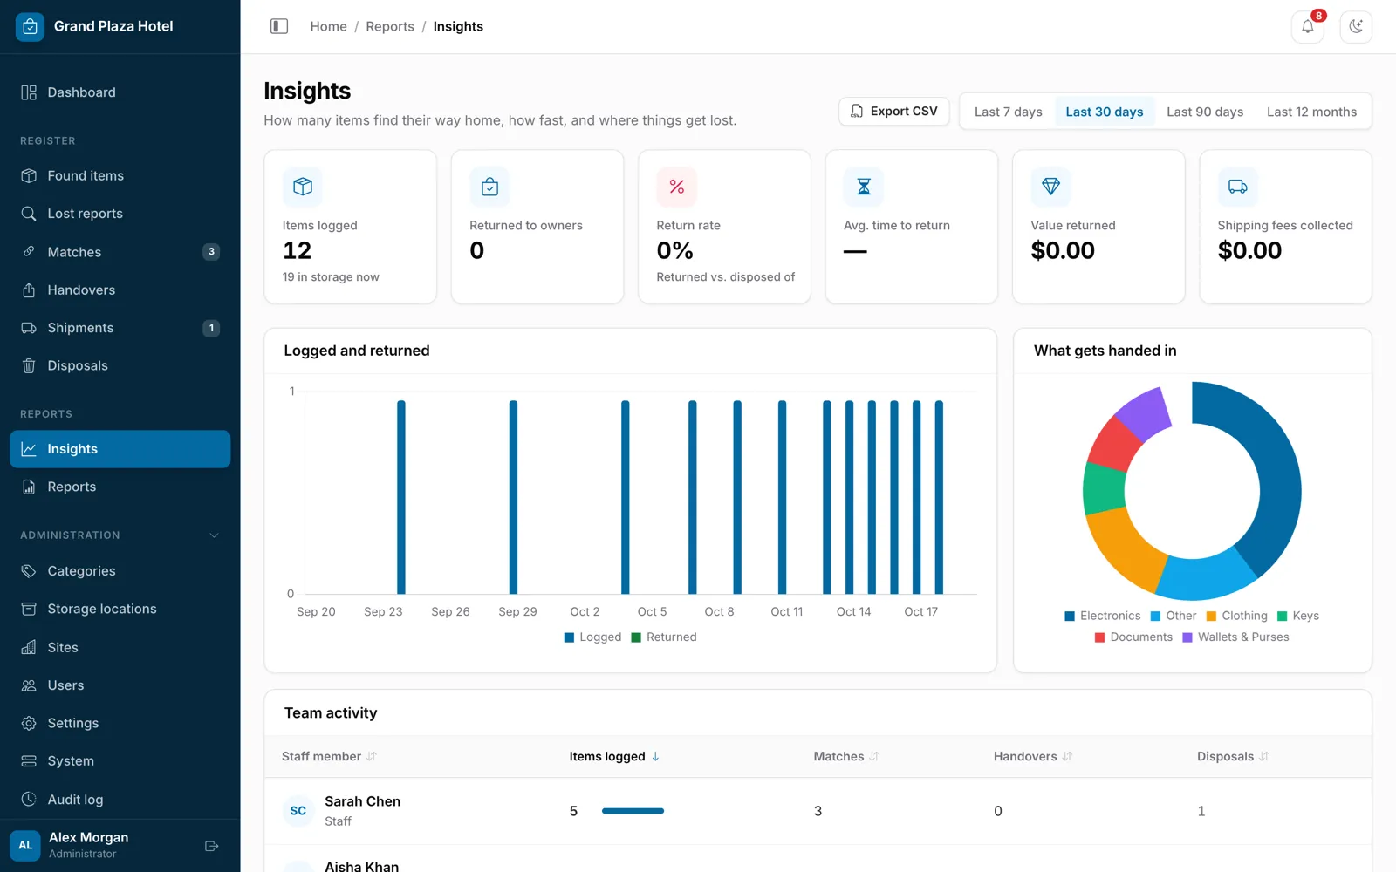Open Dashboard from the sidebar
1396x872 pixels.
point(120,92)
